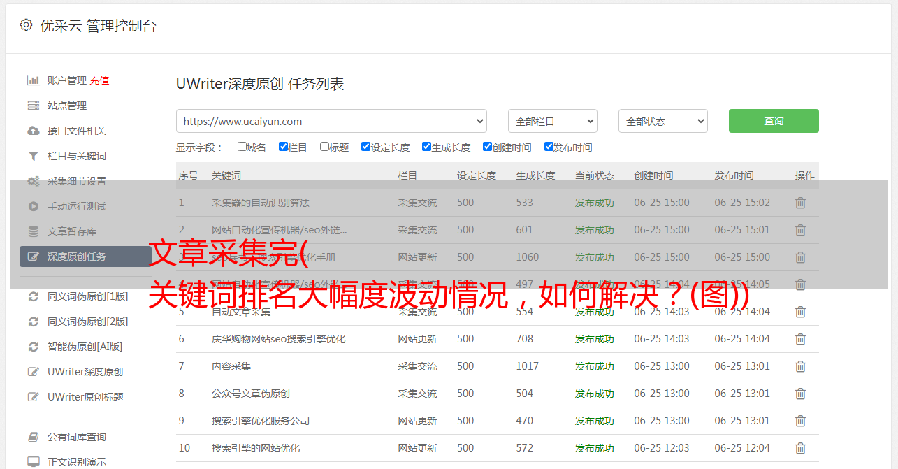Click the edit icon for UWriter深度原创

coord(33,372)
